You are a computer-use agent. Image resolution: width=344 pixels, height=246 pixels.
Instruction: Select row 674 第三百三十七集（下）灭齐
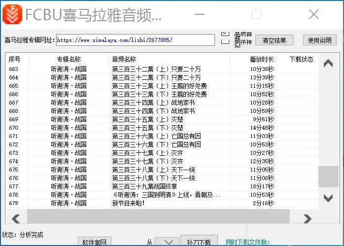pyautogui.click(x=162, y=161)
